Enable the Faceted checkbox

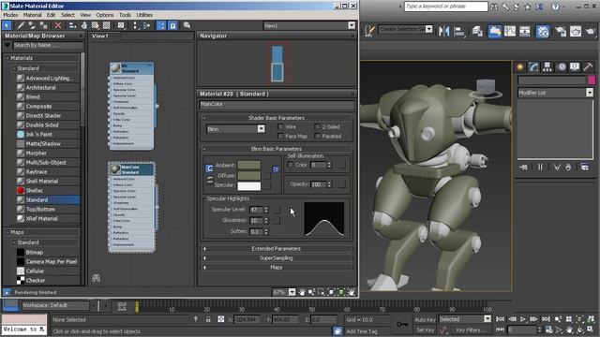tap(317, 136)
